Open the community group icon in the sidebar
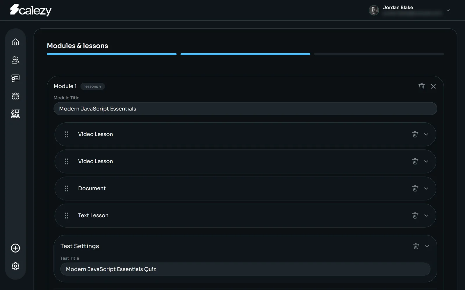This screenshot has width=465, height=290. point(15,96)
